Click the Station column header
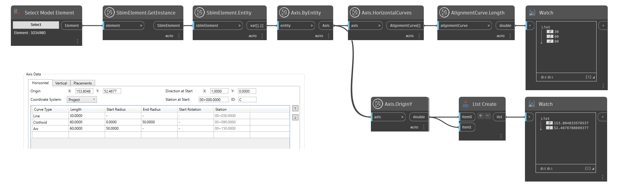Screen dimensions: 618x196 232,109
